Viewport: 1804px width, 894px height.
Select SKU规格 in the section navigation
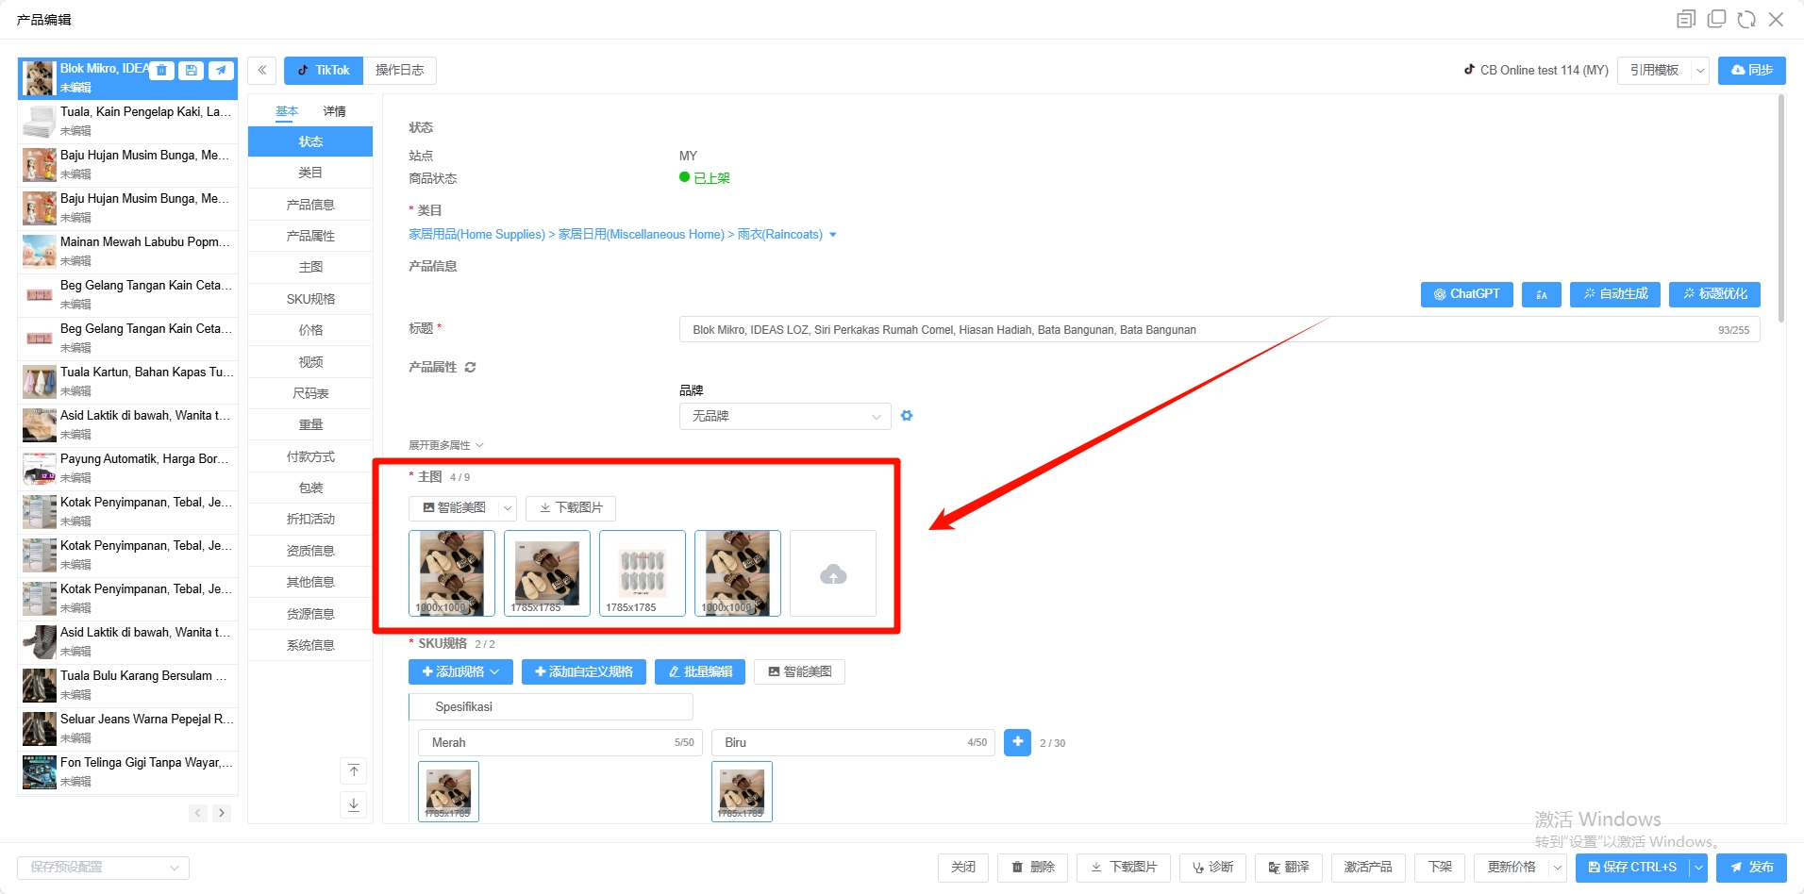point(310,299)
